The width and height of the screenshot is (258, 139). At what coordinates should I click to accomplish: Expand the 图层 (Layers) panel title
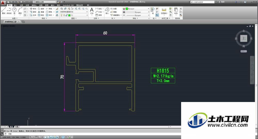point(74,18)
